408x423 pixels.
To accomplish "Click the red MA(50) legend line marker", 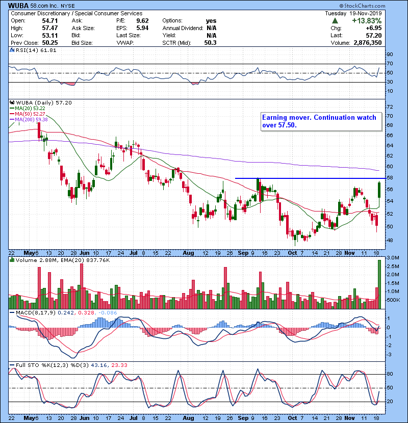I will 12,114.
